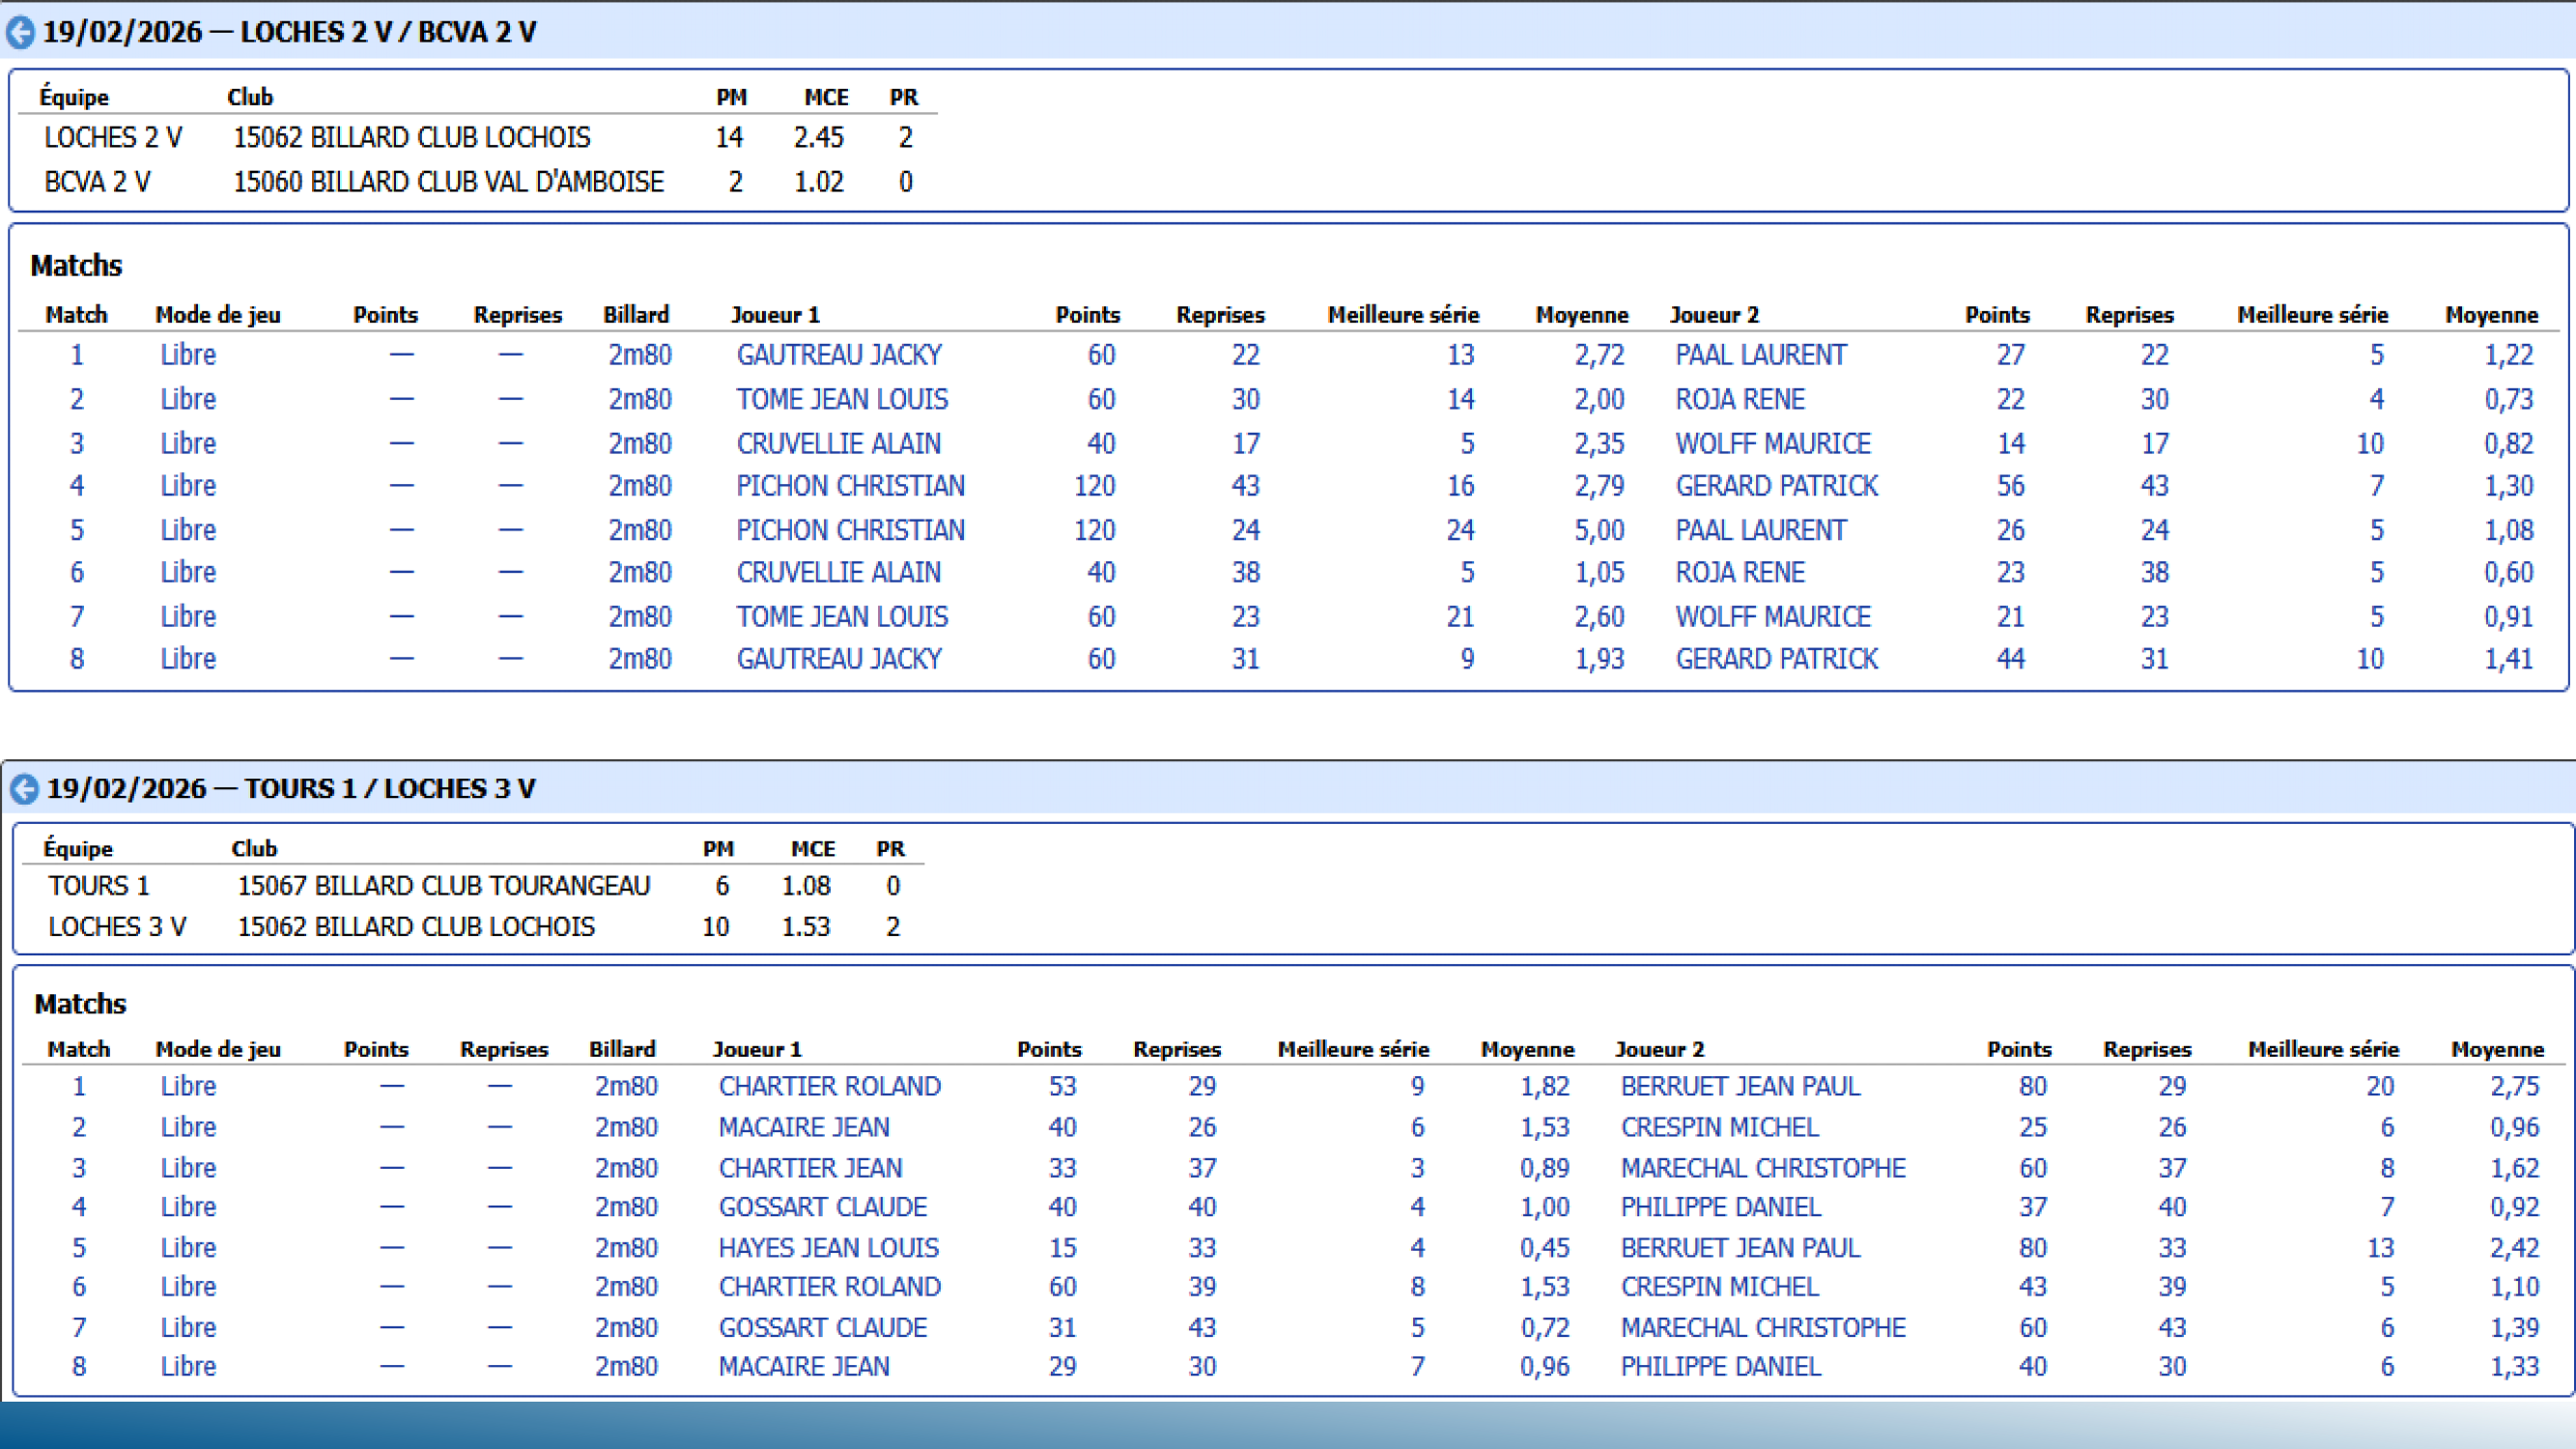Click the Matchs section title of second table
2576x1449 pixels.
coord(80,1004)
